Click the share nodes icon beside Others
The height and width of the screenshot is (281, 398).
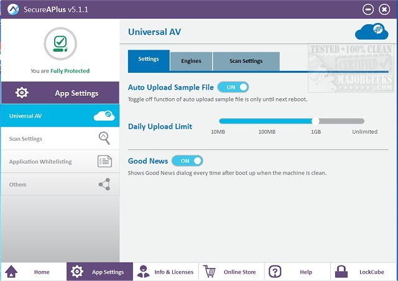(x=104, y=184)
